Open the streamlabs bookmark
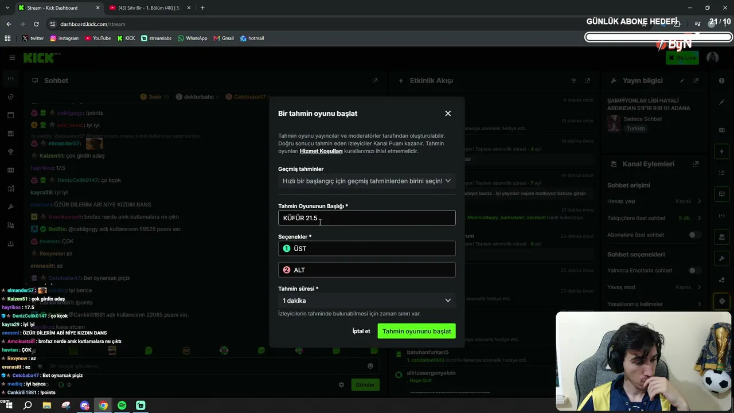 tap(156, 38)
